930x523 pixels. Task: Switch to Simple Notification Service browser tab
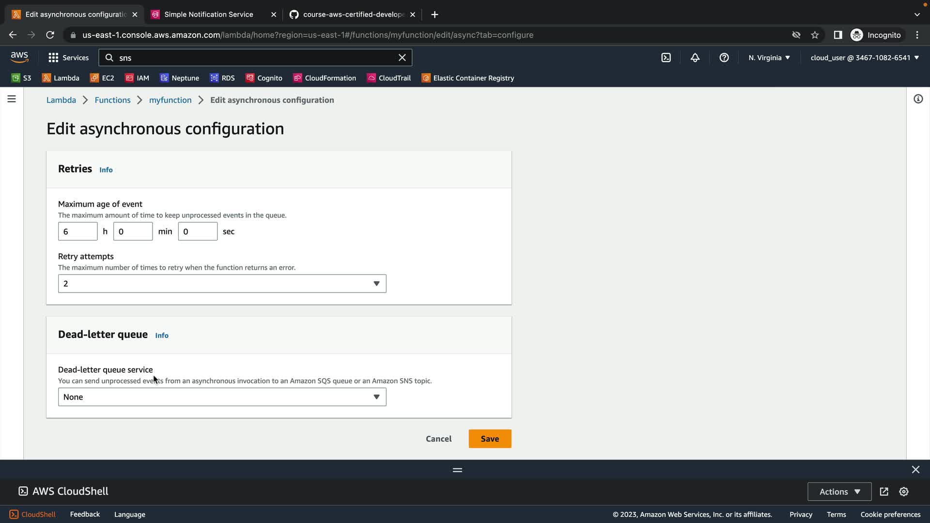point(209,15)
